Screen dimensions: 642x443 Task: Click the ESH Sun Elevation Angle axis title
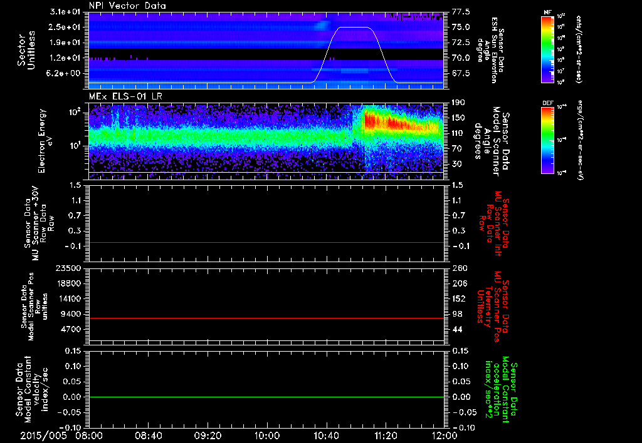[490, 50]
